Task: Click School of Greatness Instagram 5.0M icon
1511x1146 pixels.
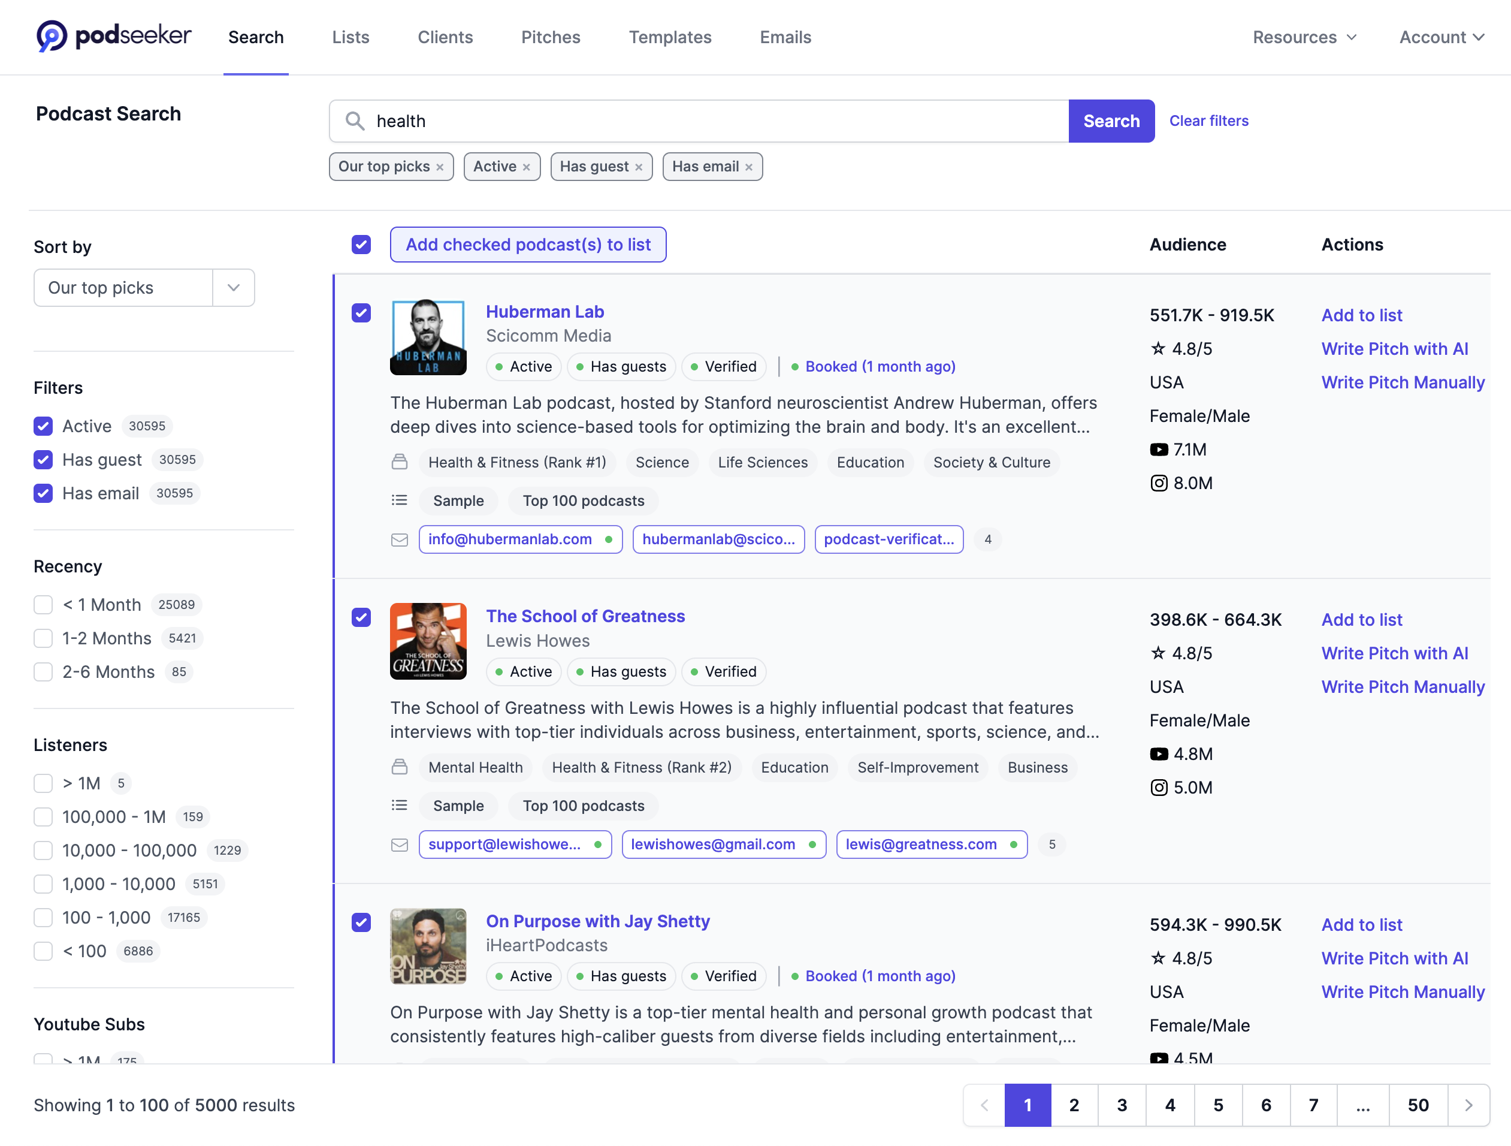Action: click(x=1159, y=787)
